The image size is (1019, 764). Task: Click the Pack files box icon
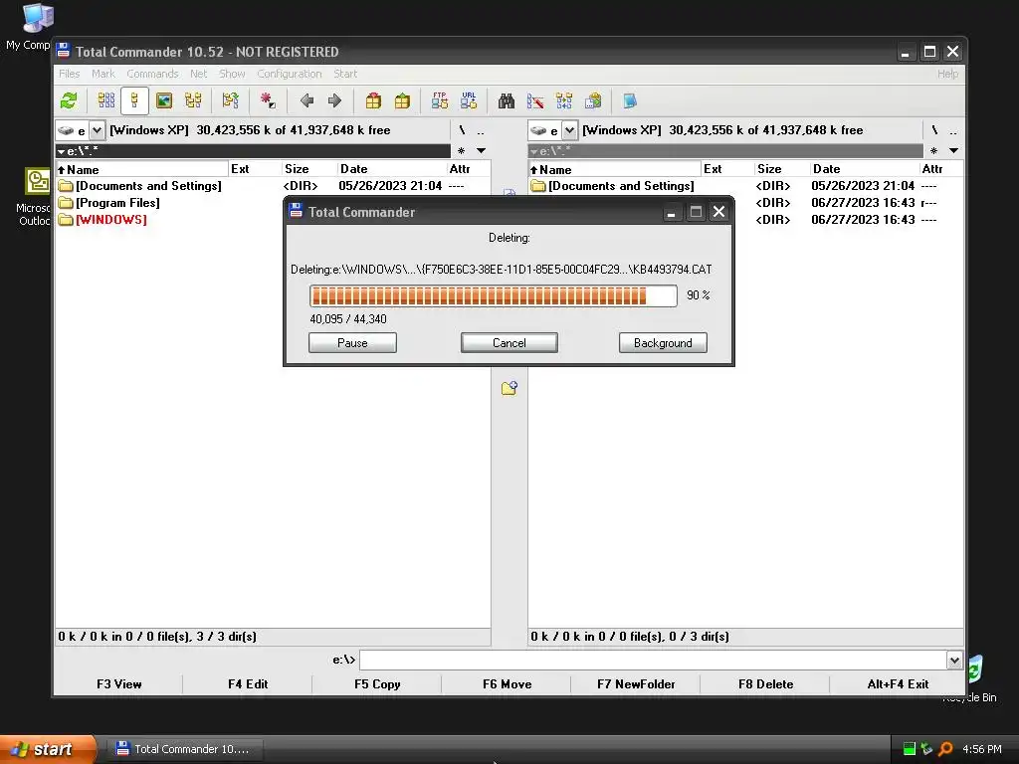point(373,100)
